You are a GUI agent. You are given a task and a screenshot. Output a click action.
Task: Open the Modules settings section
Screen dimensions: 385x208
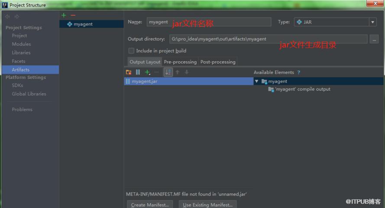tap(21, 44)
